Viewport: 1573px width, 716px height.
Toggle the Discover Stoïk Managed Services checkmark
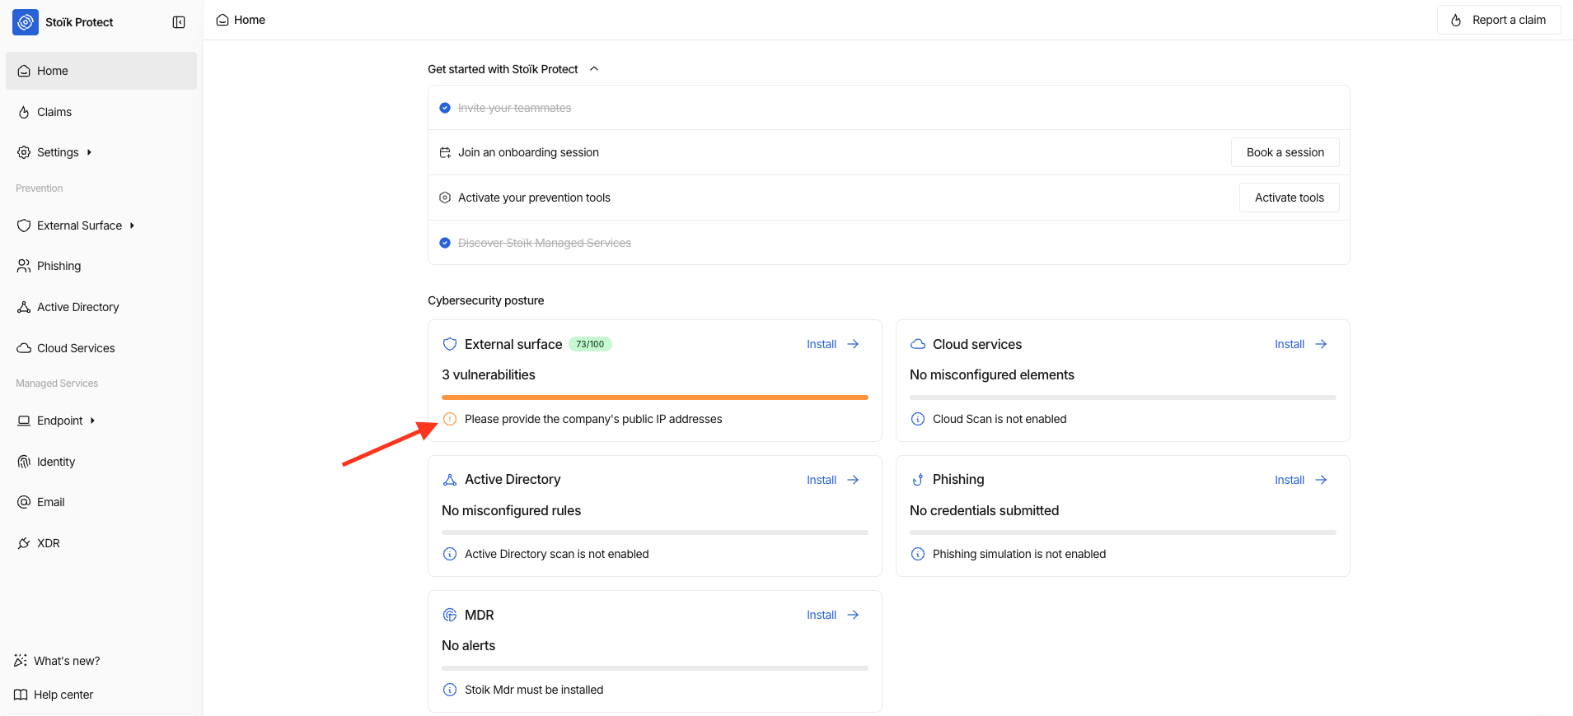tap(445, 243)
